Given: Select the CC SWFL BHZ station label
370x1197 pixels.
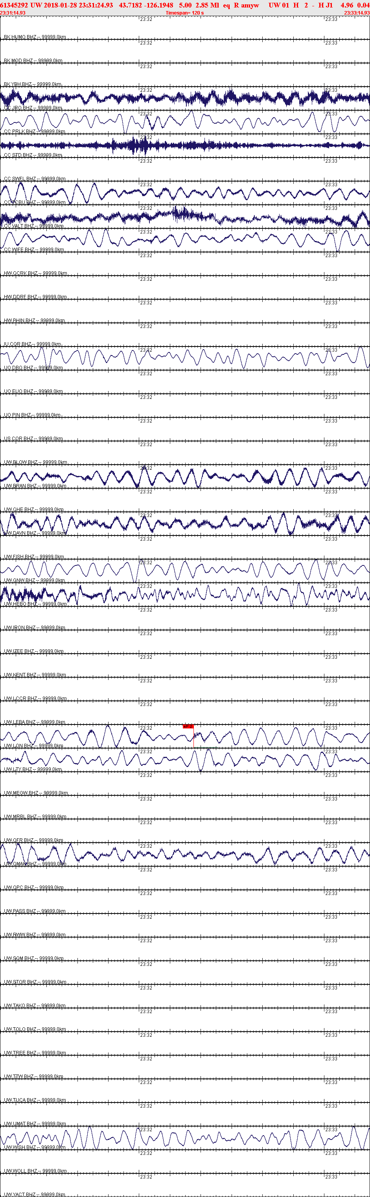Looking at the screenshot, I should pos(34,178).
